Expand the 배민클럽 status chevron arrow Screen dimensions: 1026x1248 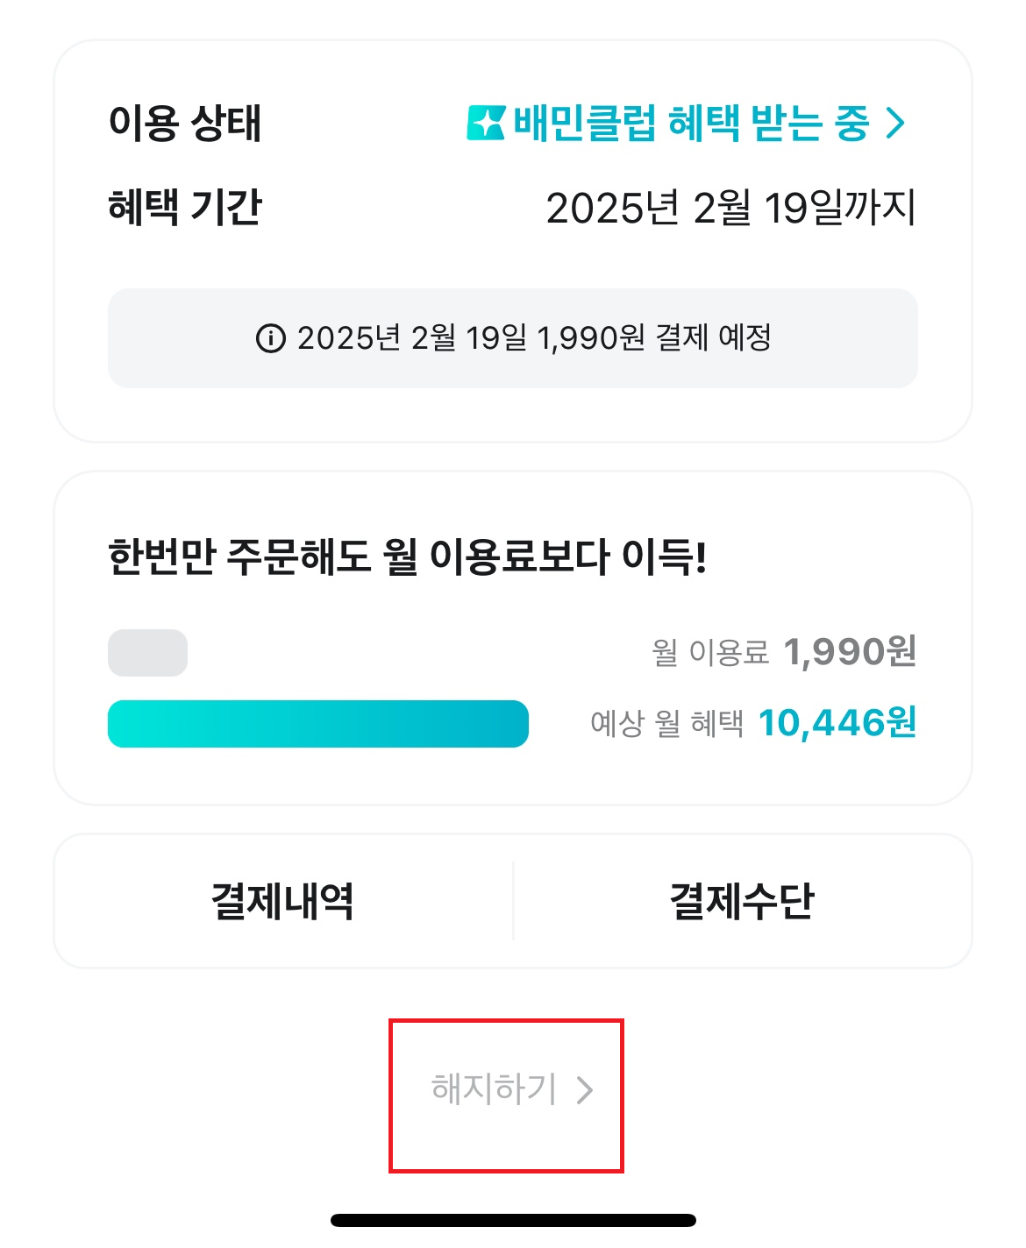pyautogui.click(x=895, y=123)
